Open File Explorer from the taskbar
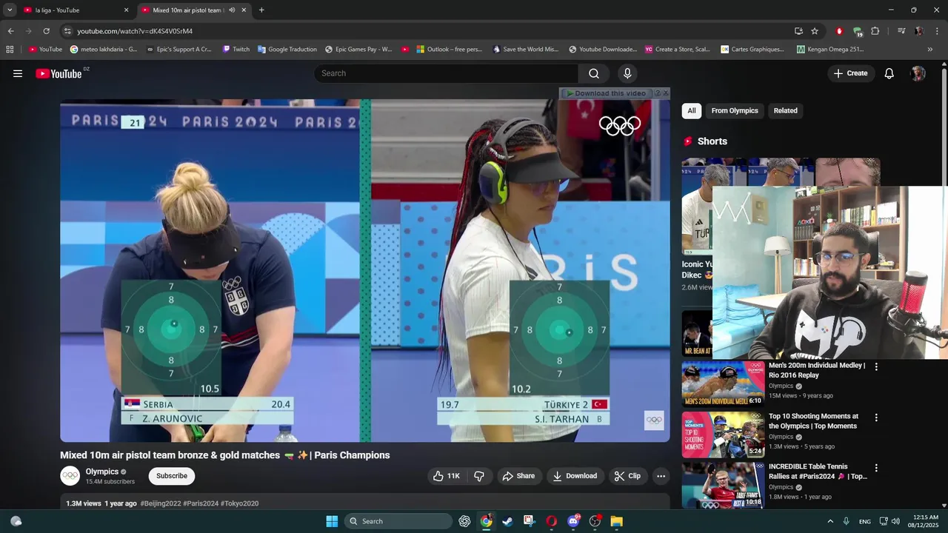 [616, 521]
